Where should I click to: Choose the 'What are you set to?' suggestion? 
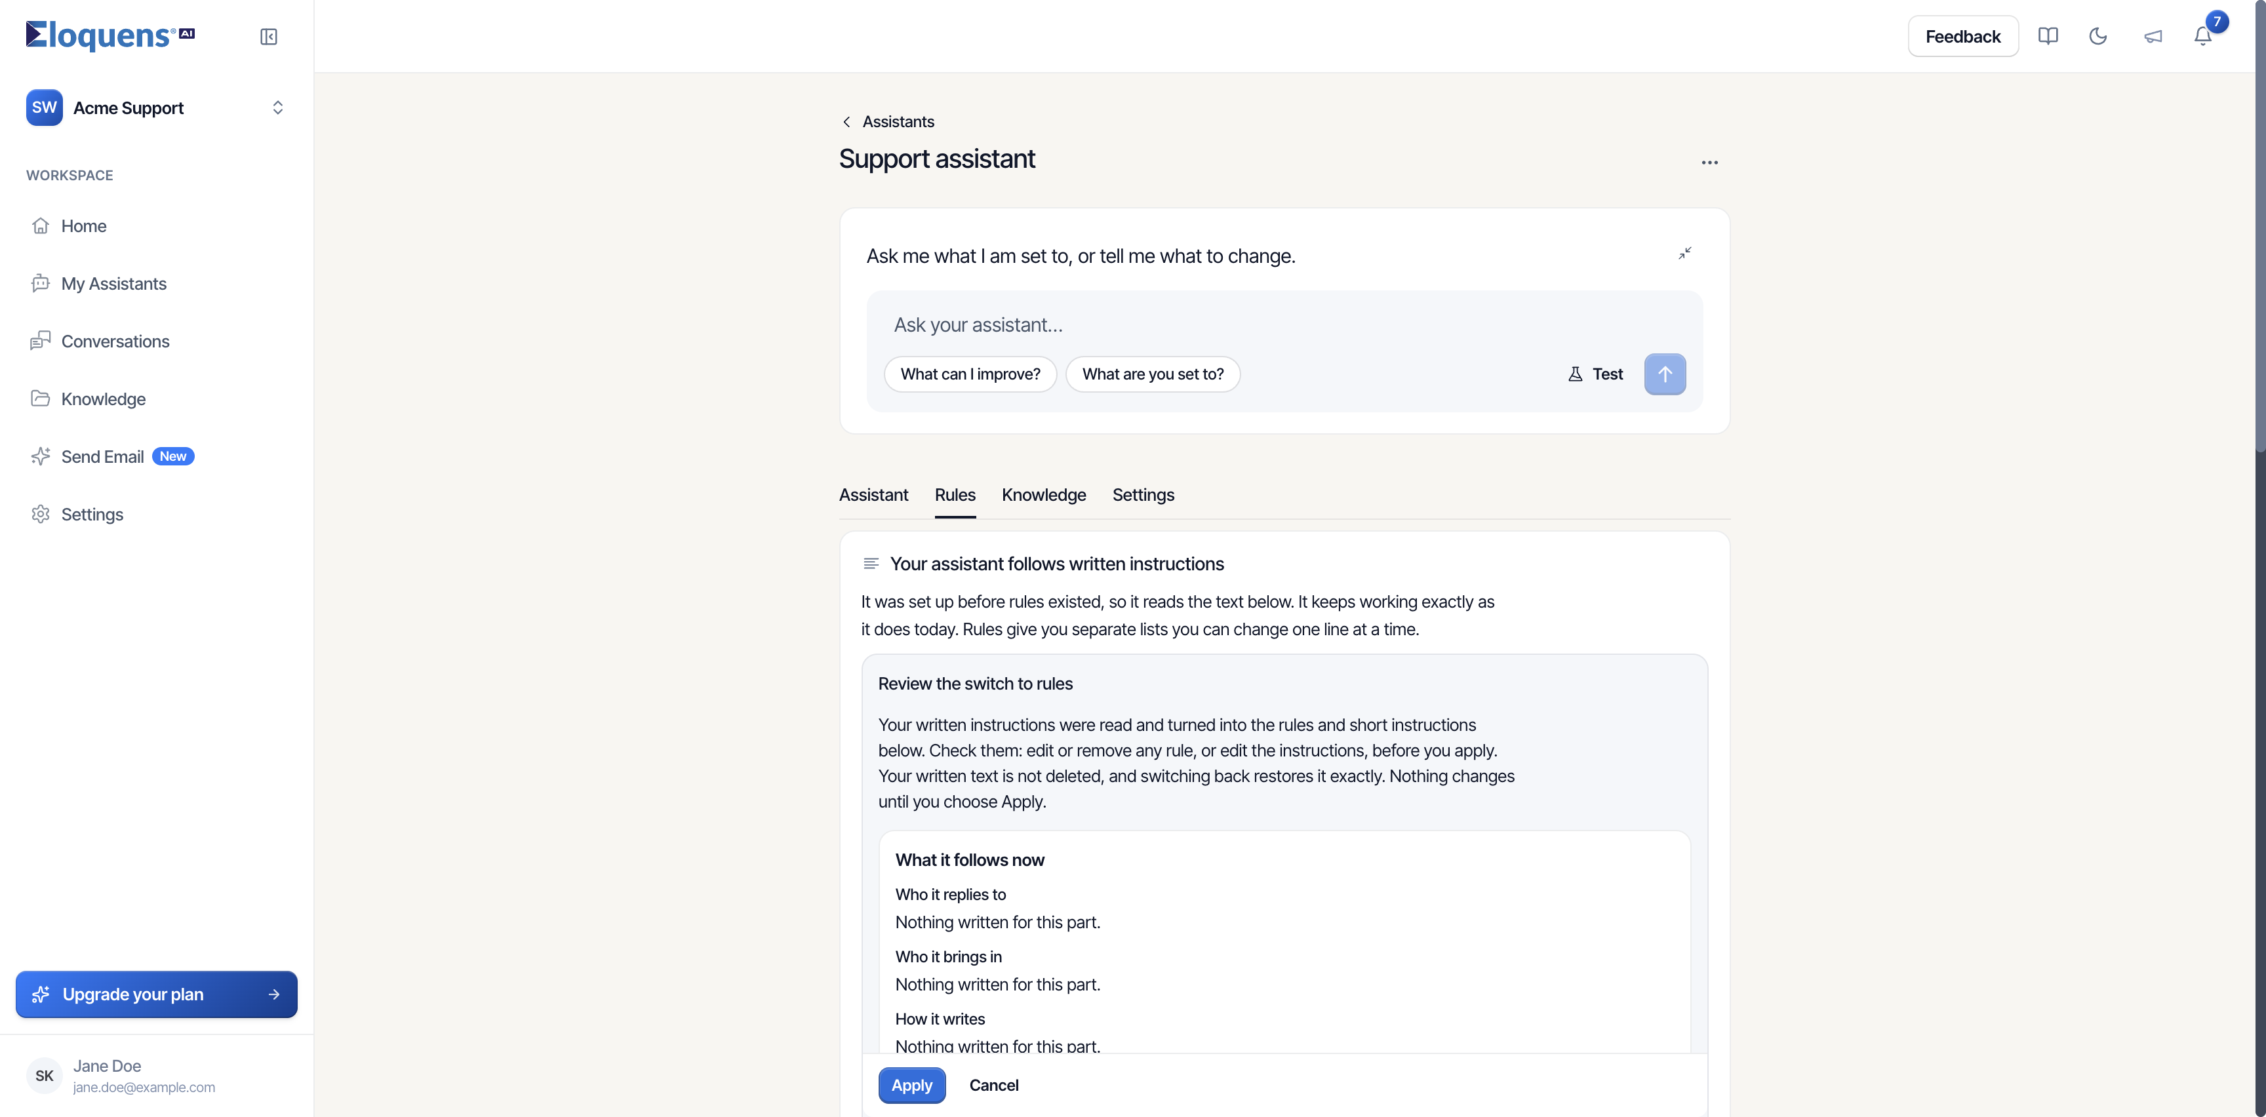tap(1153, 374)
